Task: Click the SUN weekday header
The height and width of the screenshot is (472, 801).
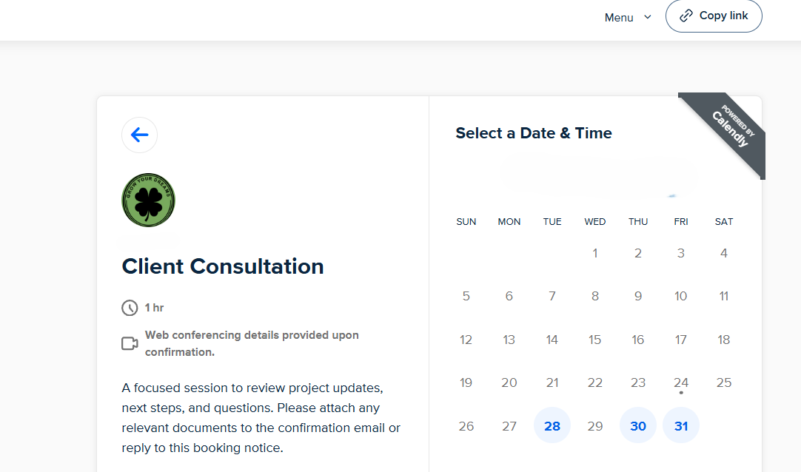Action: click(x=466, y=221)
